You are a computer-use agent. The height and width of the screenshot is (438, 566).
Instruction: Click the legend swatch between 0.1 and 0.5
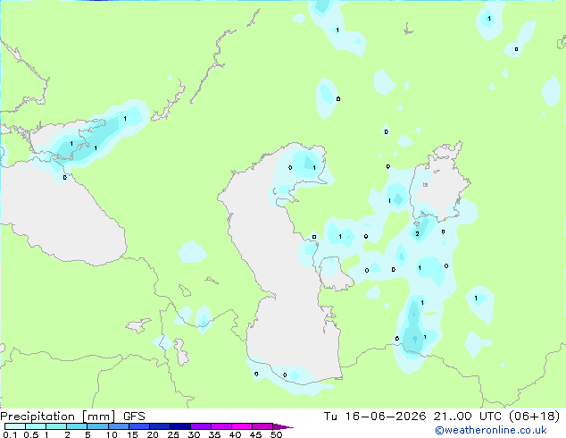click(x=15, y=426)
